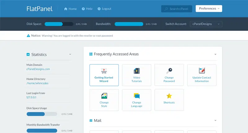
Task: Open Help from the top navigation
Action: (87, 9)
